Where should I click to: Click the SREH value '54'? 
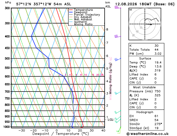(156, 120)
